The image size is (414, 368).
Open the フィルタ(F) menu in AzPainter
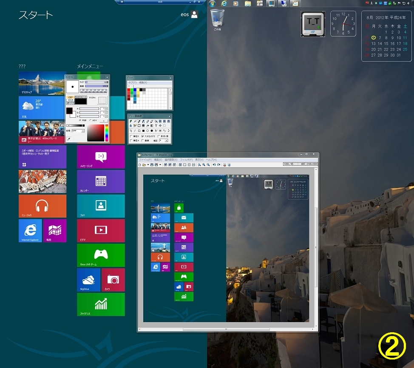[186, 160]
